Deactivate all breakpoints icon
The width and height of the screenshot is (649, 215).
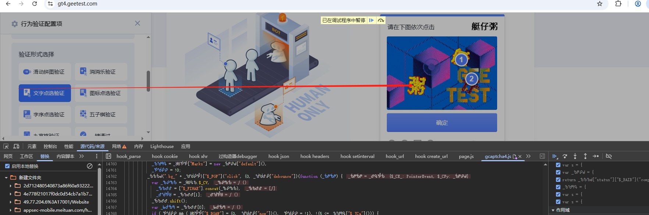[609, 156]
